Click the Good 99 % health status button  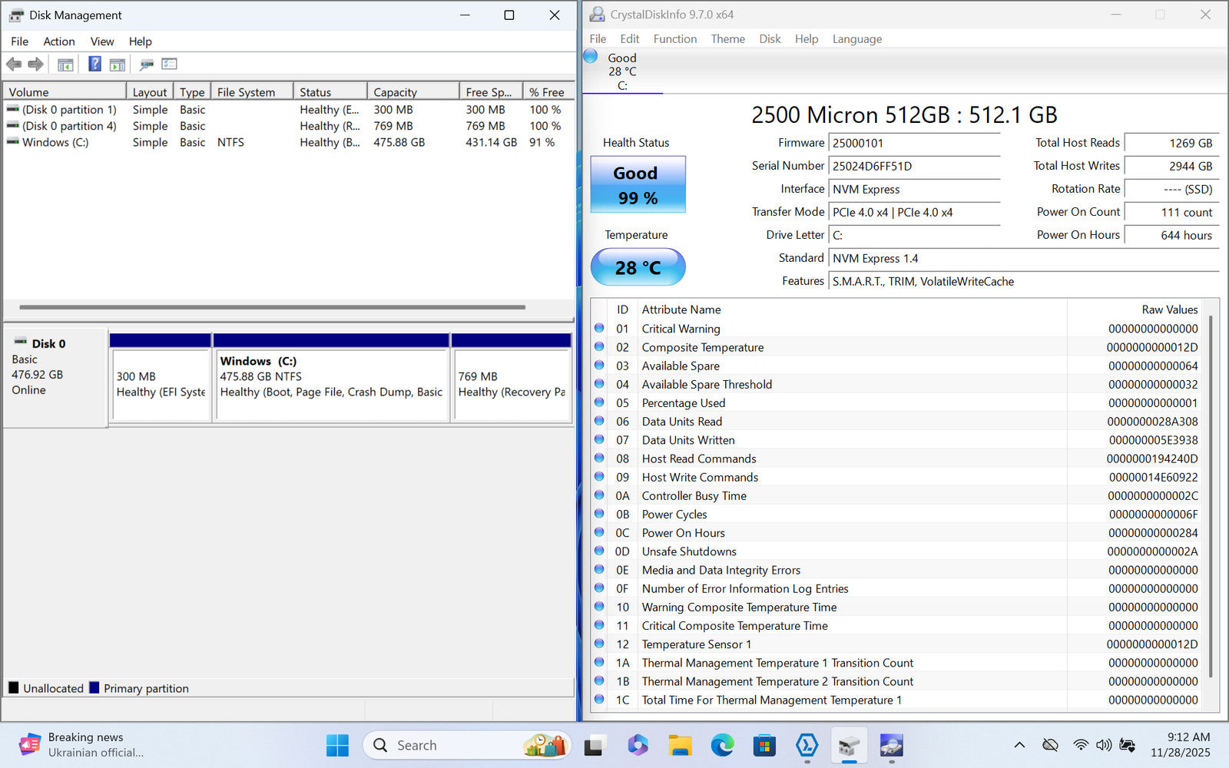[638, 185]
